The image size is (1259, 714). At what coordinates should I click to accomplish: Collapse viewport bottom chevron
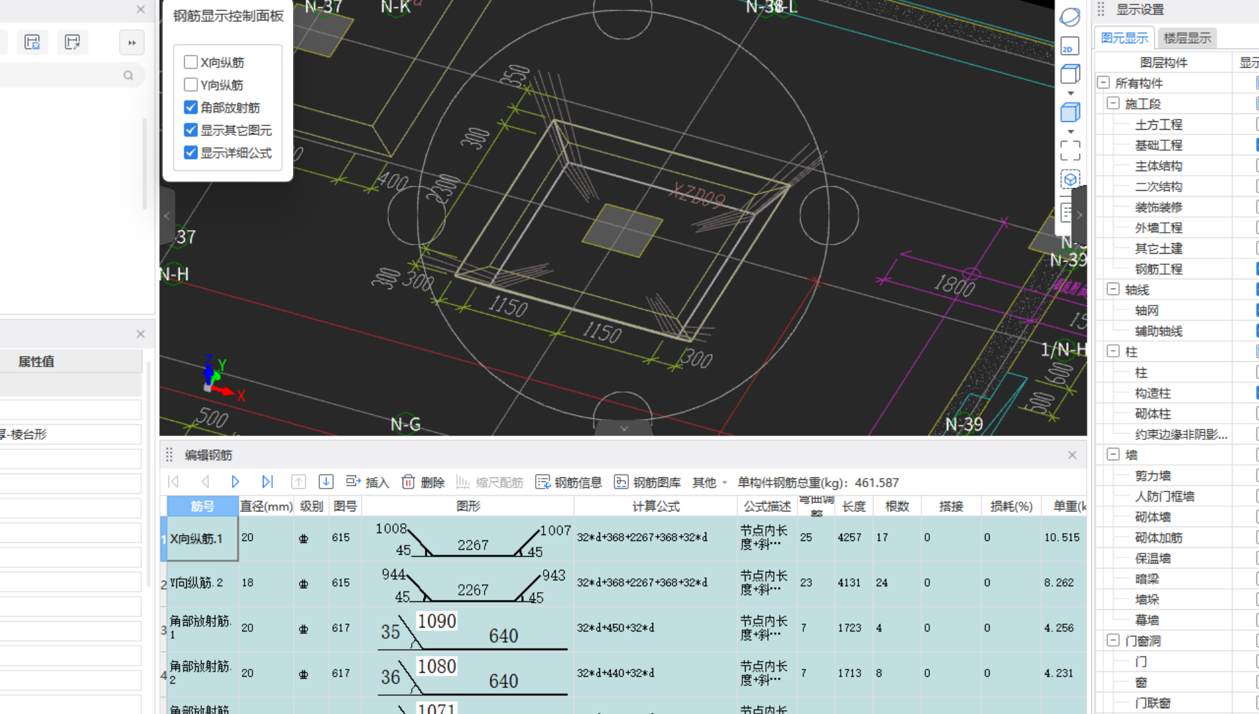[x=624, y=428]
